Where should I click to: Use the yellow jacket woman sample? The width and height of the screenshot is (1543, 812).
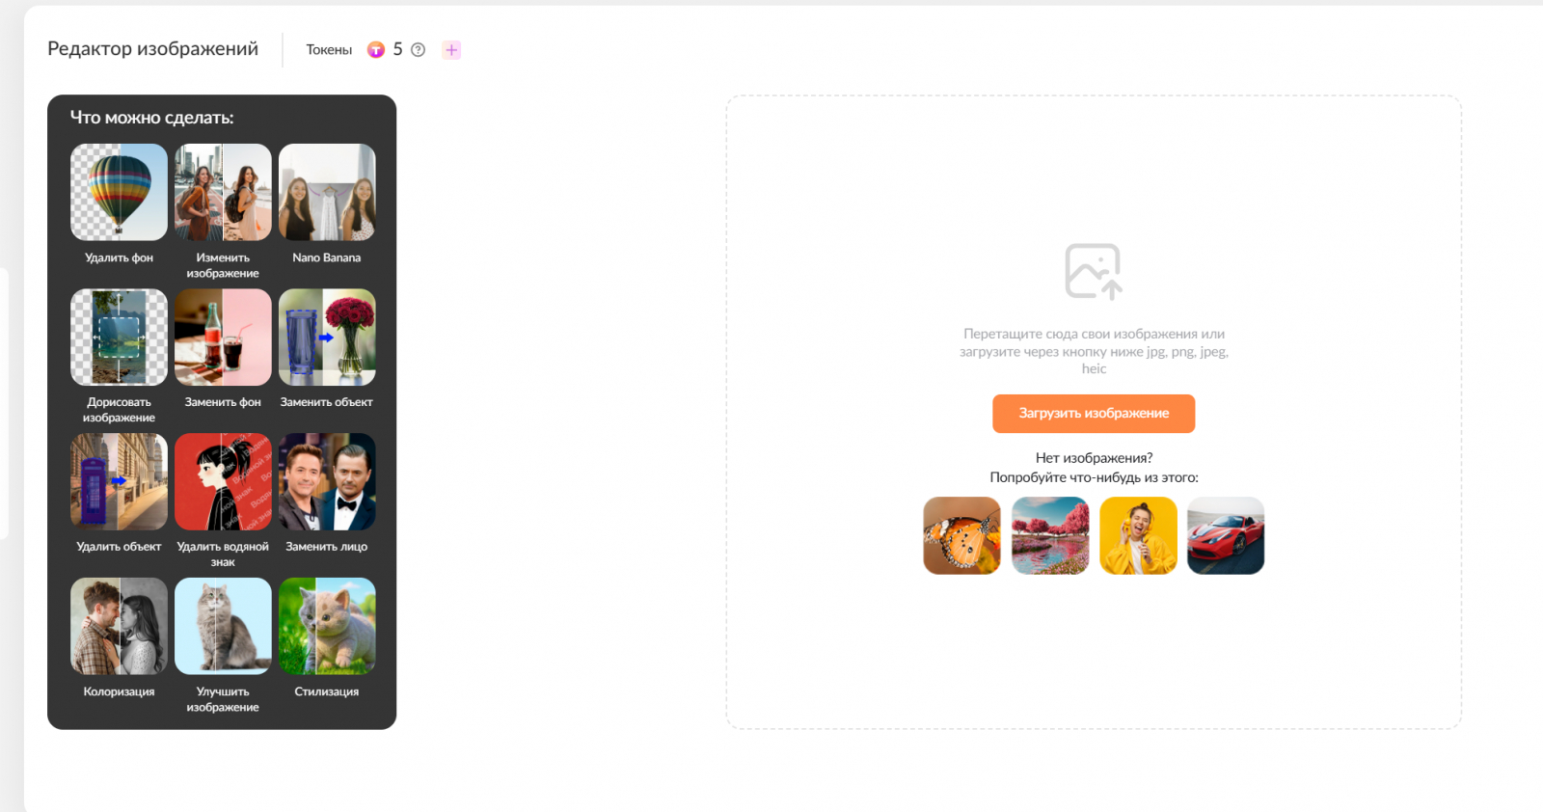point(1138,535)
